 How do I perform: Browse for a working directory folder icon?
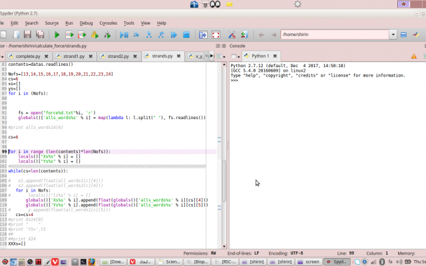pos(404,35)
